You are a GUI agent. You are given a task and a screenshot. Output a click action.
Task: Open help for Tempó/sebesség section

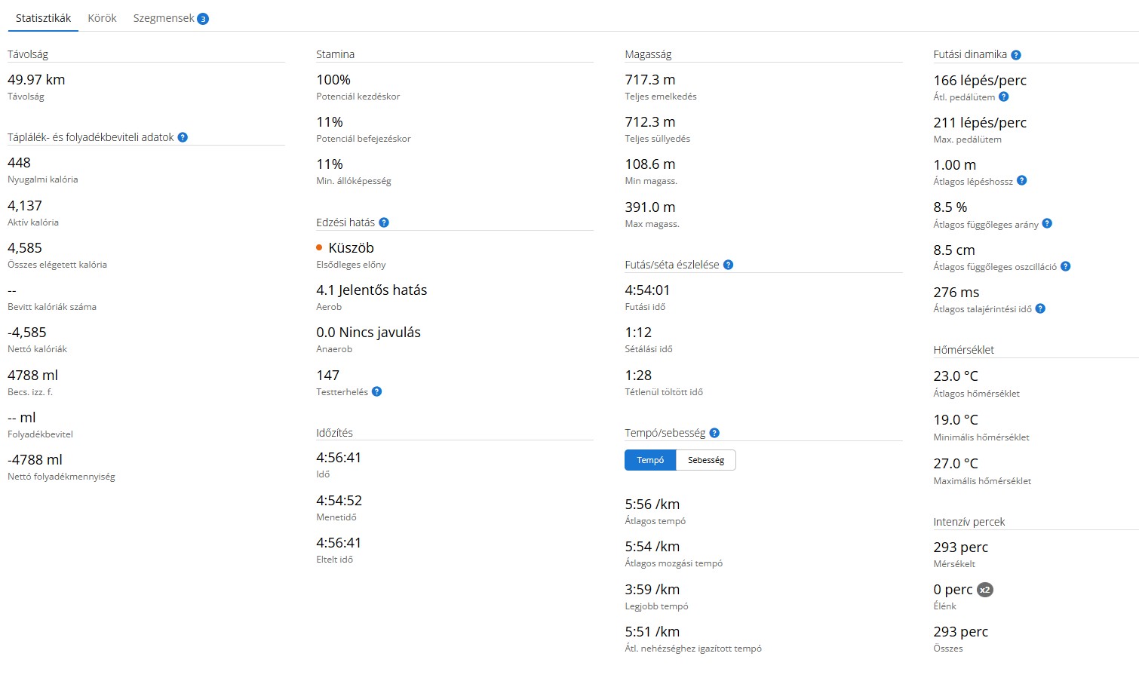coord(714,433)
